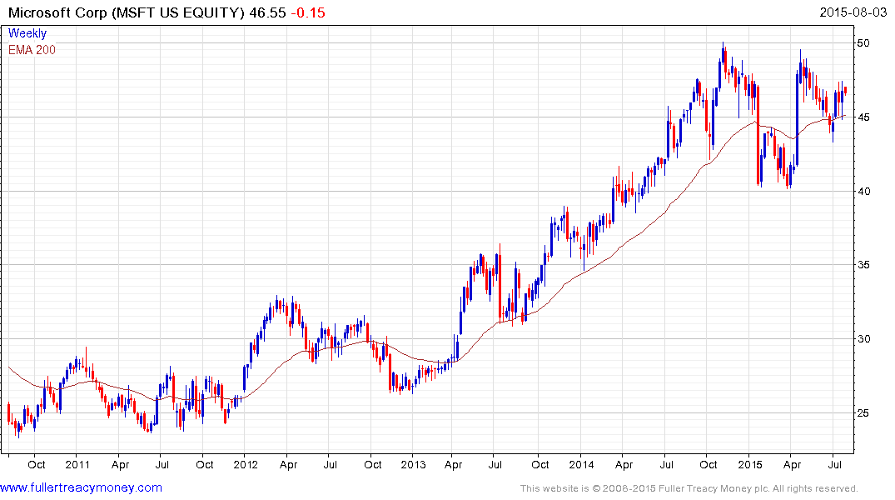The height and width of the screenshot is (500, 895).
Task: Select the 2011 label on time axis
Action: pos(77,464)
